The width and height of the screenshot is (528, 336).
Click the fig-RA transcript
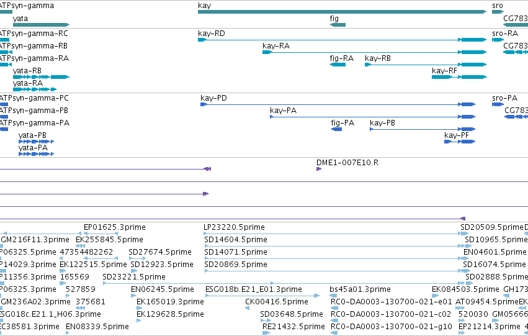coord(338,65)
